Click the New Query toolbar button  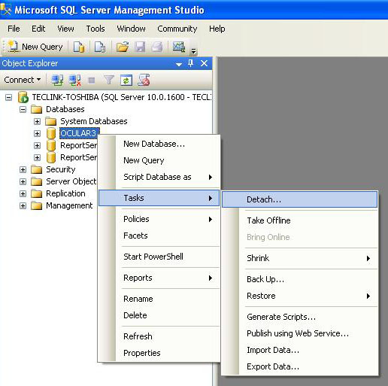[35, 47]
